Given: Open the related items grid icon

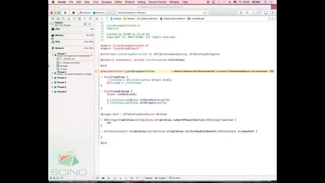Looking at the screenshot, I should 97,19.
